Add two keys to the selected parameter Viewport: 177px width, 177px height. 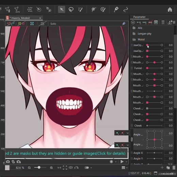pos(139,22)
